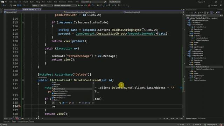This screenshot has width=224, height=126.
Task: Click the wrench filter icon below the IntelliSense list
Action: point(79,103)
